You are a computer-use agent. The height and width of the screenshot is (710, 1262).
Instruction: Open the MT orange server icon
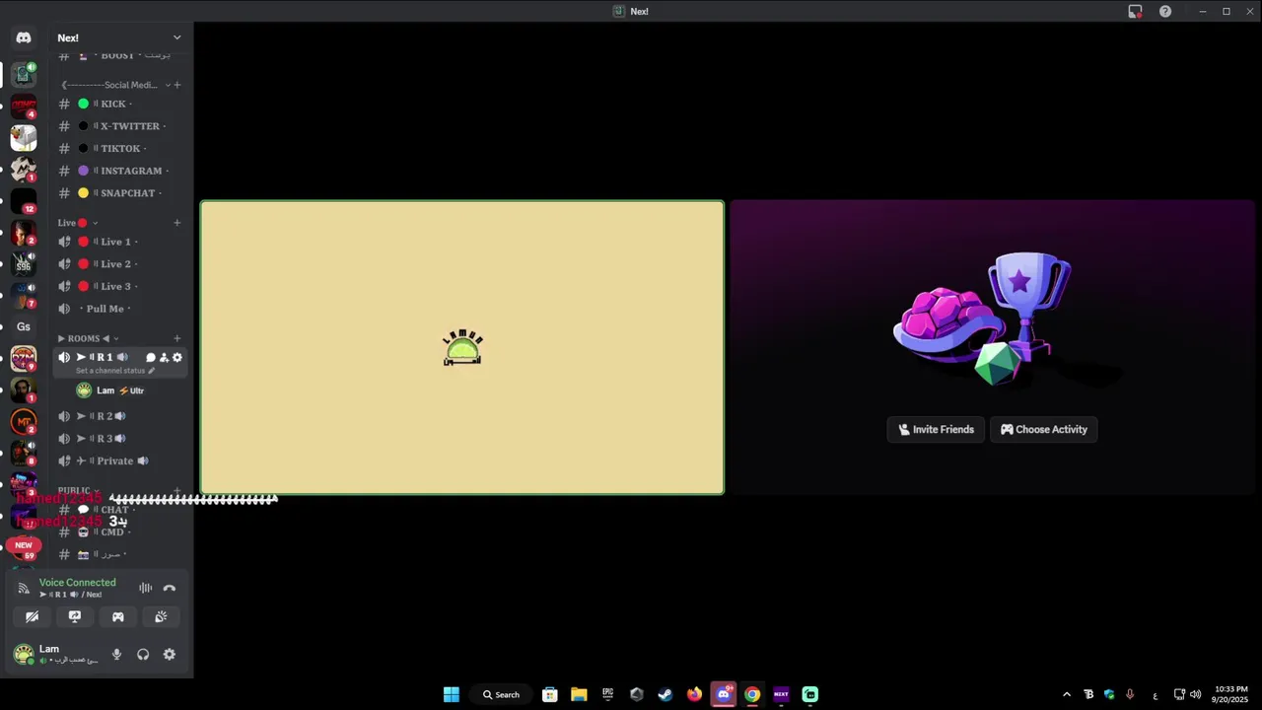click(24, 422)
